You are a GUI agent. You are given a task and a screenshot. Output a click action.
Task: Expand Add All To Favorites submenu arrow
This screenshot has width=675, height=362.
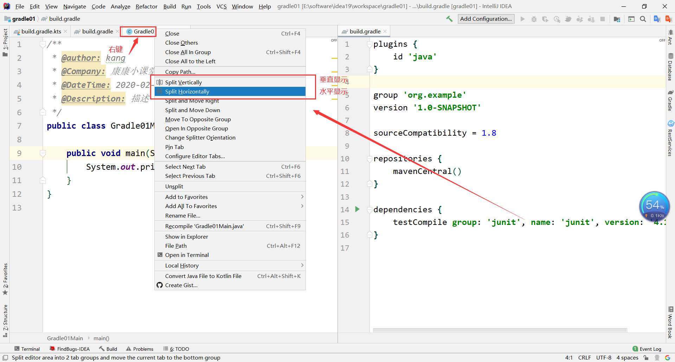pyautogui.click(x=302, y=206)
